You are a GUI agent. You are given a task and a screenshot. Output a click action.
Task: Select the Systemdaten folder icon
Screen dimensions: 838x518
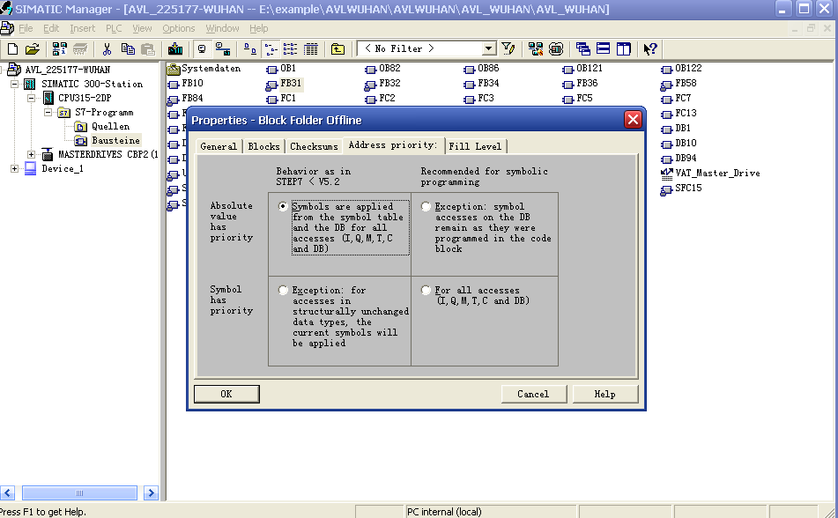[174, 69]
